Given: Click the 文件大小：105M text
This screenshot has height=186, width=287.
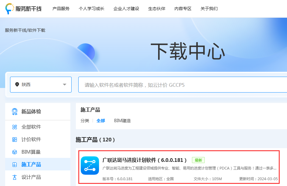Looking at the screenshot, I should pos(208,179).
